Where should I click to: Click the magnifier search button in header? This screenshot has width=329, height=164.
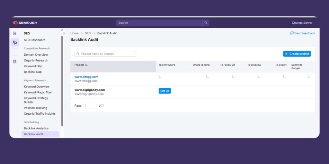206,23
